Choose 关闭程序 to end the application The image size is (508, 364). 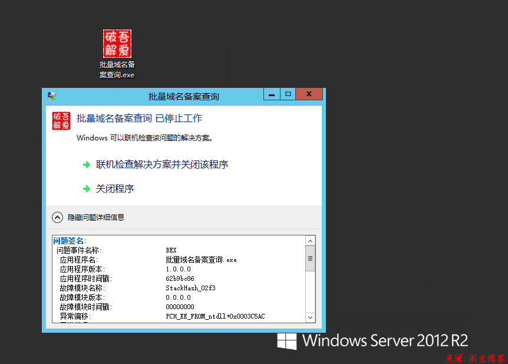(115, 188)
